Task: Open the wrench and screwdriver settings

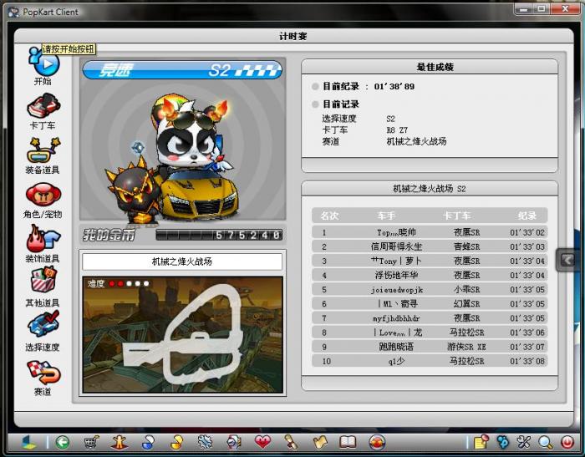Action: (x=524, y=443)
